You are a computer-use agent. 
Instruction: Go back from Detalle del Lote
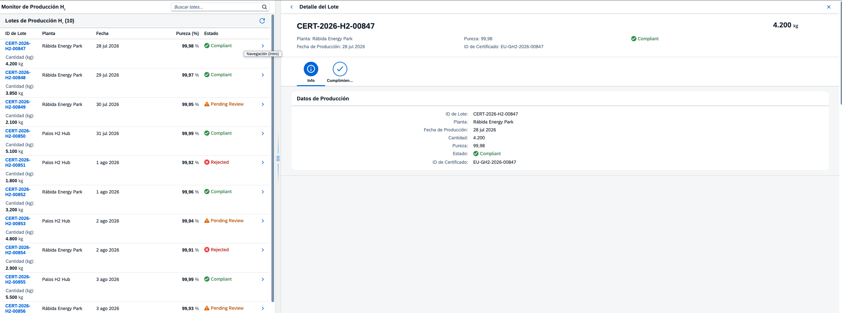point(292,7)
